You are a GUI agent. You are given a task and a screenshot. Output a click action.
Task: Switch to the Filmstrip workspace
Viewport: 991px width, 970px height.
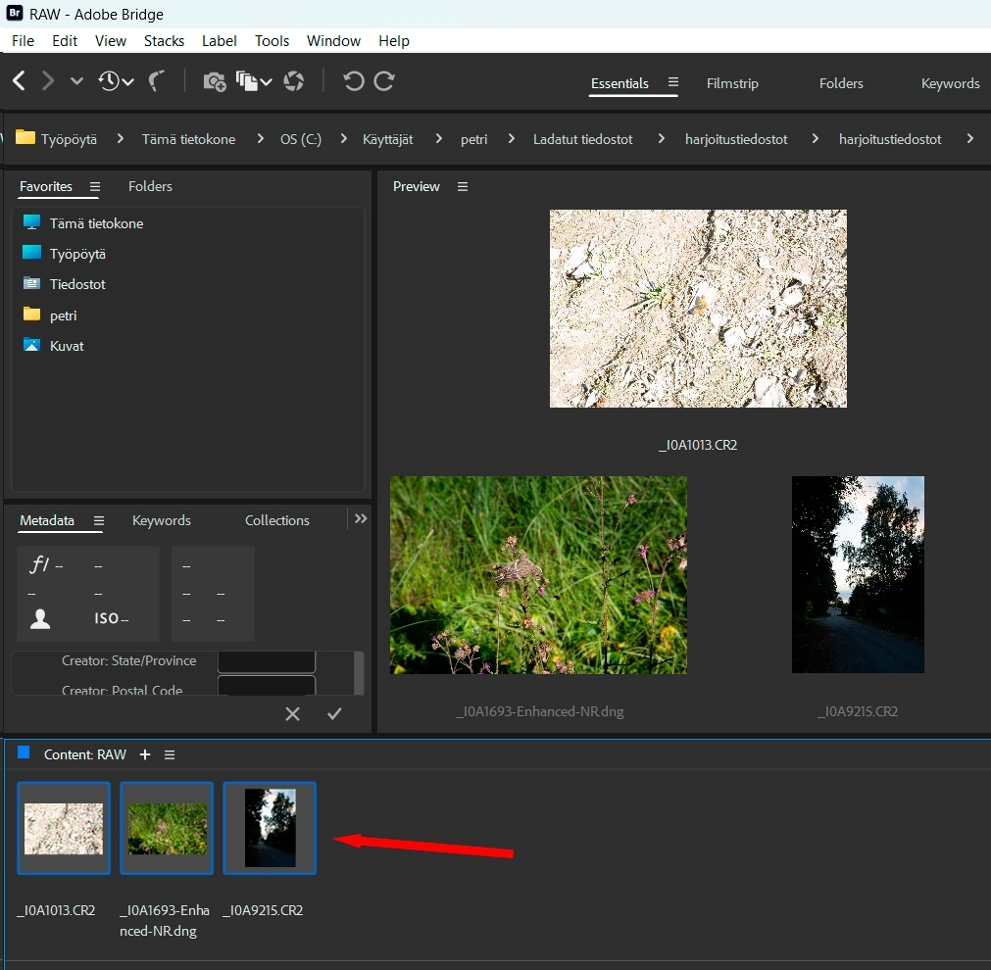click(x=732, y=83)
